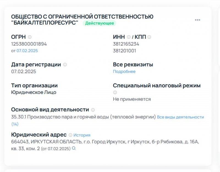Image resolution: width=220 pixels, height=172 pixels.
Task: Click the КПП number 381201001
Action: (x=125, y=51)
